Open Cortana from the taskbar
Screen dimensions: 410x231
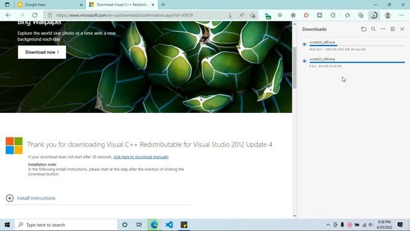(x=125, y=225)
